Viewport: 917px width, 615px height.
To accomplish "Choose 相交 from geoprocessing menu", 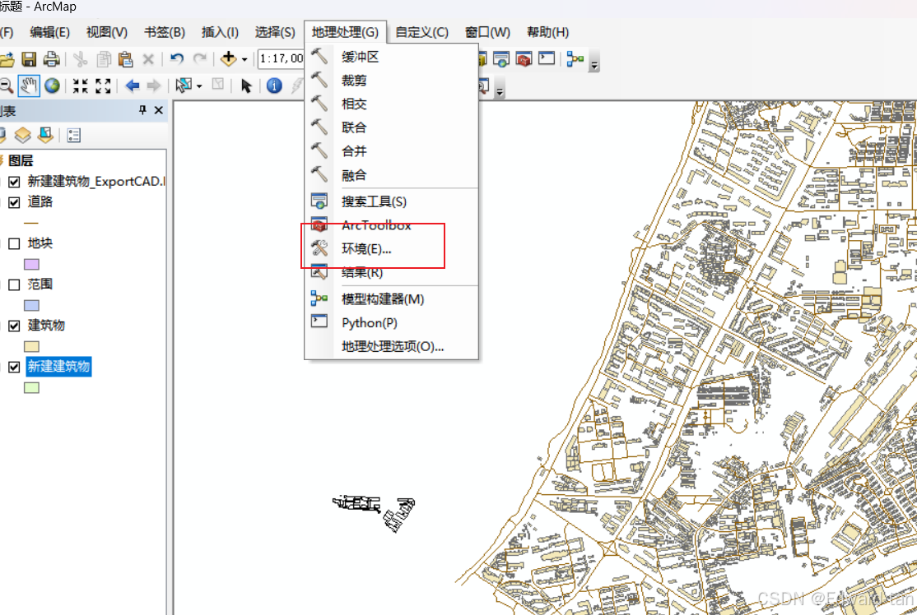I will click(x=391, y=104).
